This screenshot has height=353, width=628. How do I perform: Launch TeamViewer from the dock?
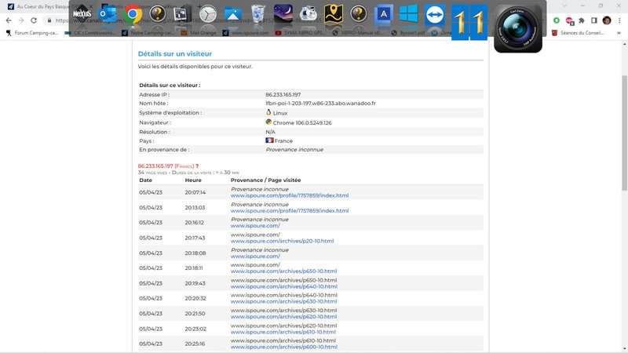(x=435, y=15)
